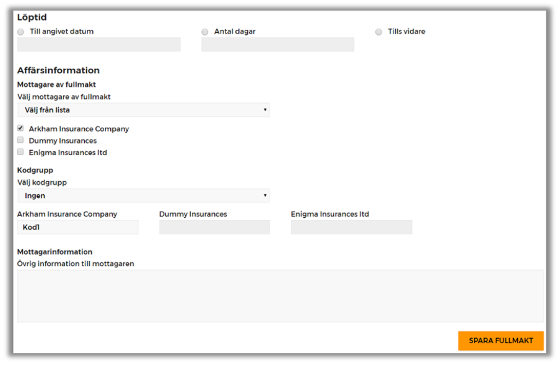Focus the number field under 'Antal dagar'

(x=278, y=45)
